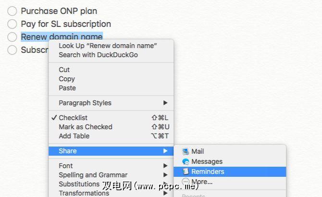Open the Substitutions submenu
322x197 pixels.
tap(111, 184)
